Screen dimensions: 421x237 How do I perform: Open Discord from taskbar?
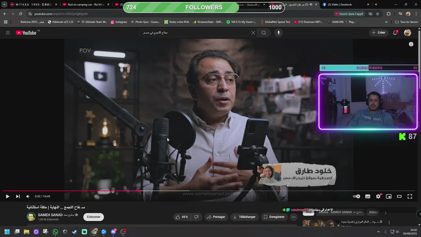click(113, 232)
